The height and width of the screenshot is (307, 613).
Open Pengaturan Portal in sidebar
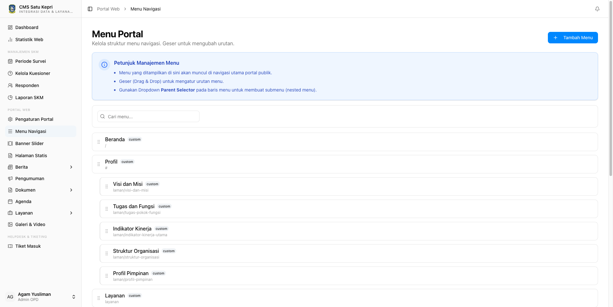(41, 119)
